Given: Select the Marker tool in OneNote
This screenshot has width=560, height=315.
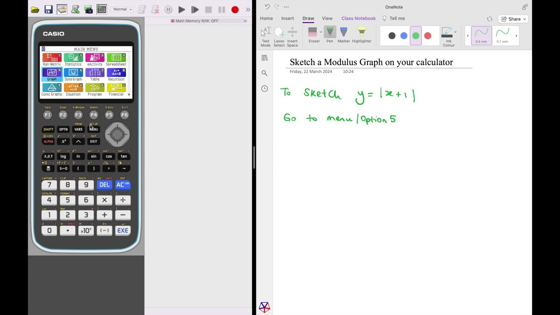Looking at the screenshot, I should [x=343, y=35].
